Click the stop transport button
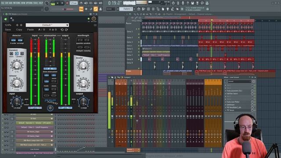This screenshot has height=158, width=281. (x=62, y=3)
